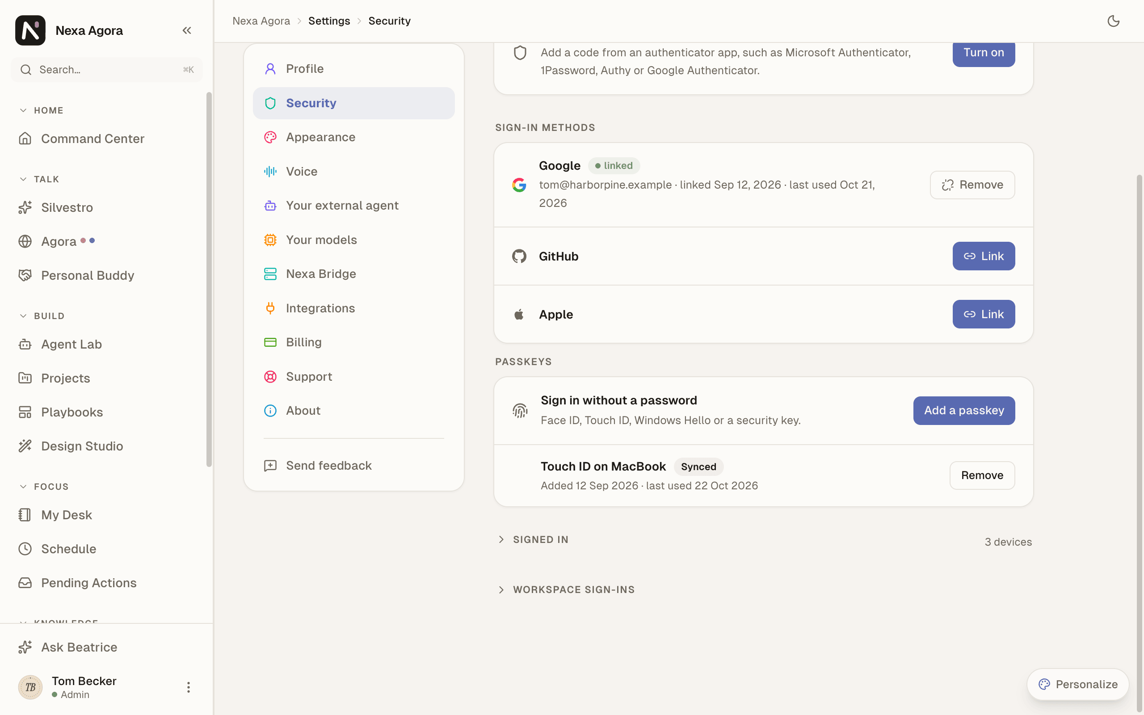Open Appearance settings tab
This screenshot has width=1144, height=715.
pyautogui.click(x=353, y=137)
